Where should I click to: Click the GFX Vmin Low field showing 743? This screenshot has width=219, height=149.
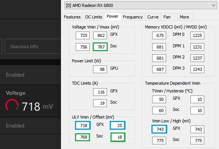point(159,129)
